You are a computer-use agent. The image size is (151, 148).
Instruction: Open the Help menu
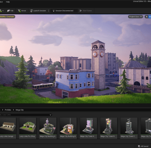[8, 2]
